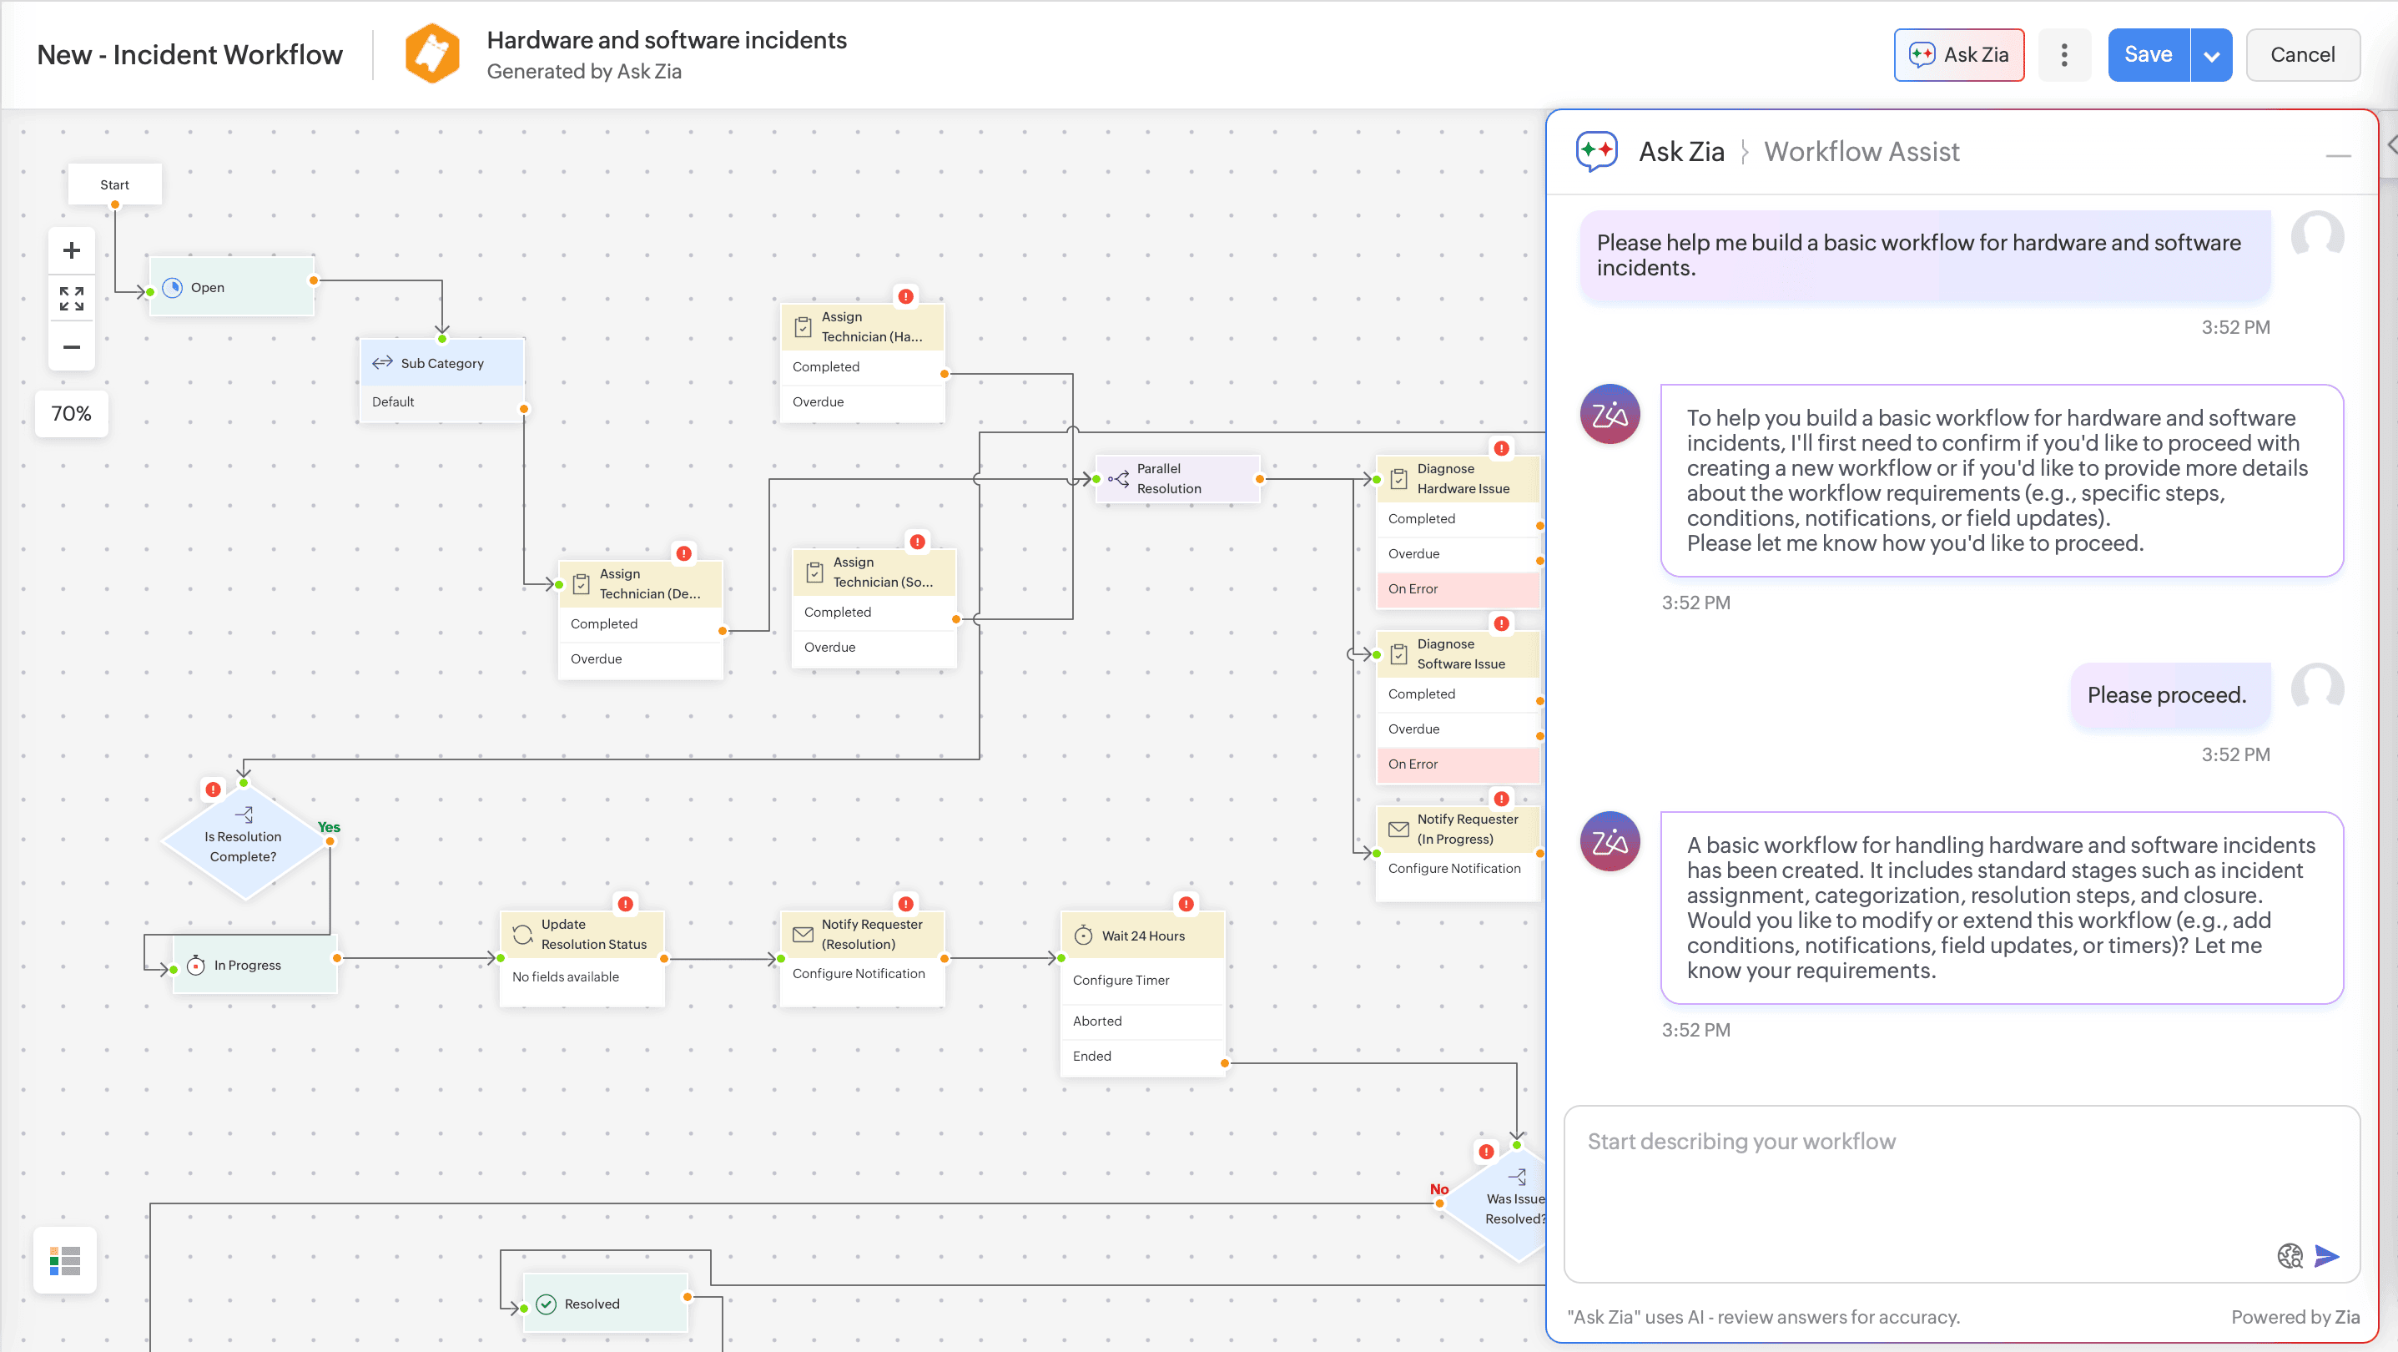The width and height of the screenshot is (2398, 1352).
Task: Open the three-dot more options menu
Action: tap(2063, 55)
